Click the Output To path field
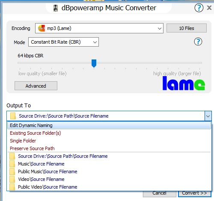 tap(106, 116)
